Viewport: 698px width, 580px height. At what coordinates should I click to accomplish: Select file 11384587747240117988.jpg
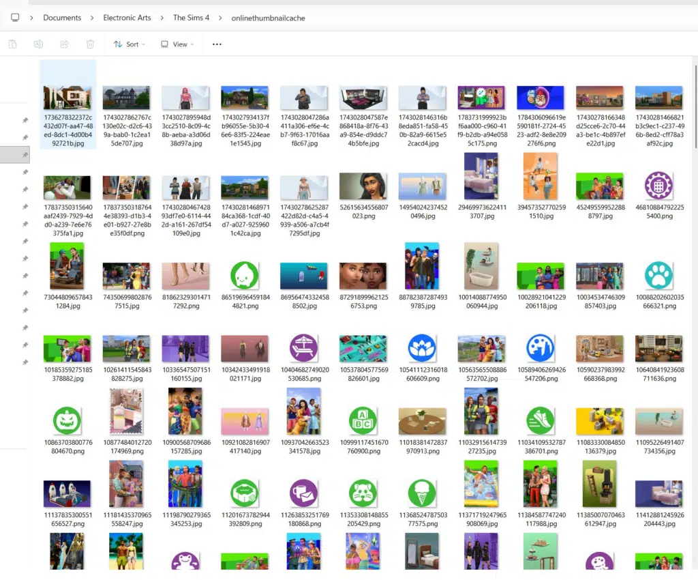click(541, 493)
